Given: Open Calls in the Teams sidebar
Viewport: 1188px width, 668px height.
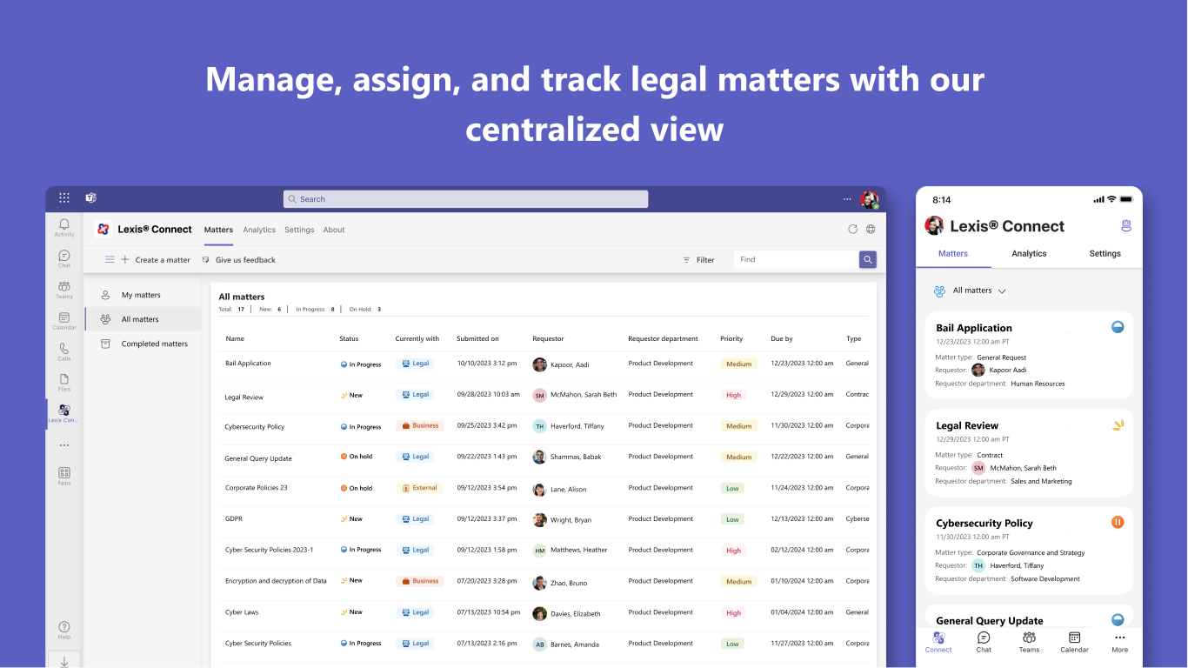Looking at the screenshot, I should [x=64, y=351].
